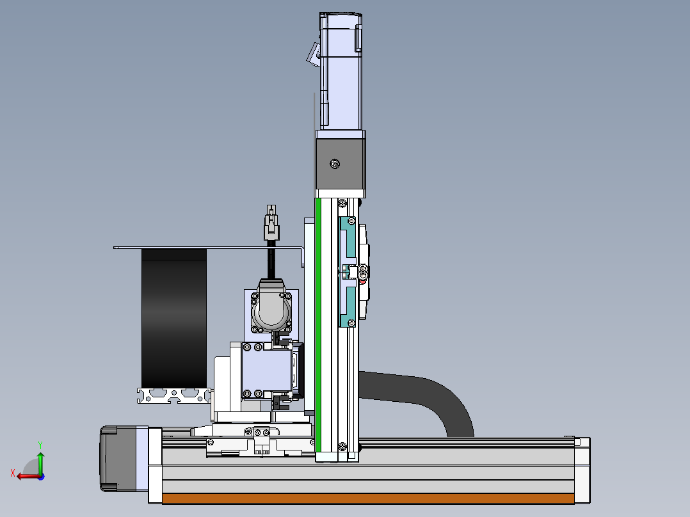The height and width of the screenshot is (517, 690).
Task: Click the dark gray coupling housing block
Action: point(341,164)
